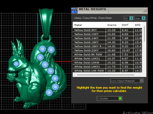The width and height of the screenshot is (153, 114).
Task: Select the Yellow Gold:10KY row
Action: coord(107,34)
